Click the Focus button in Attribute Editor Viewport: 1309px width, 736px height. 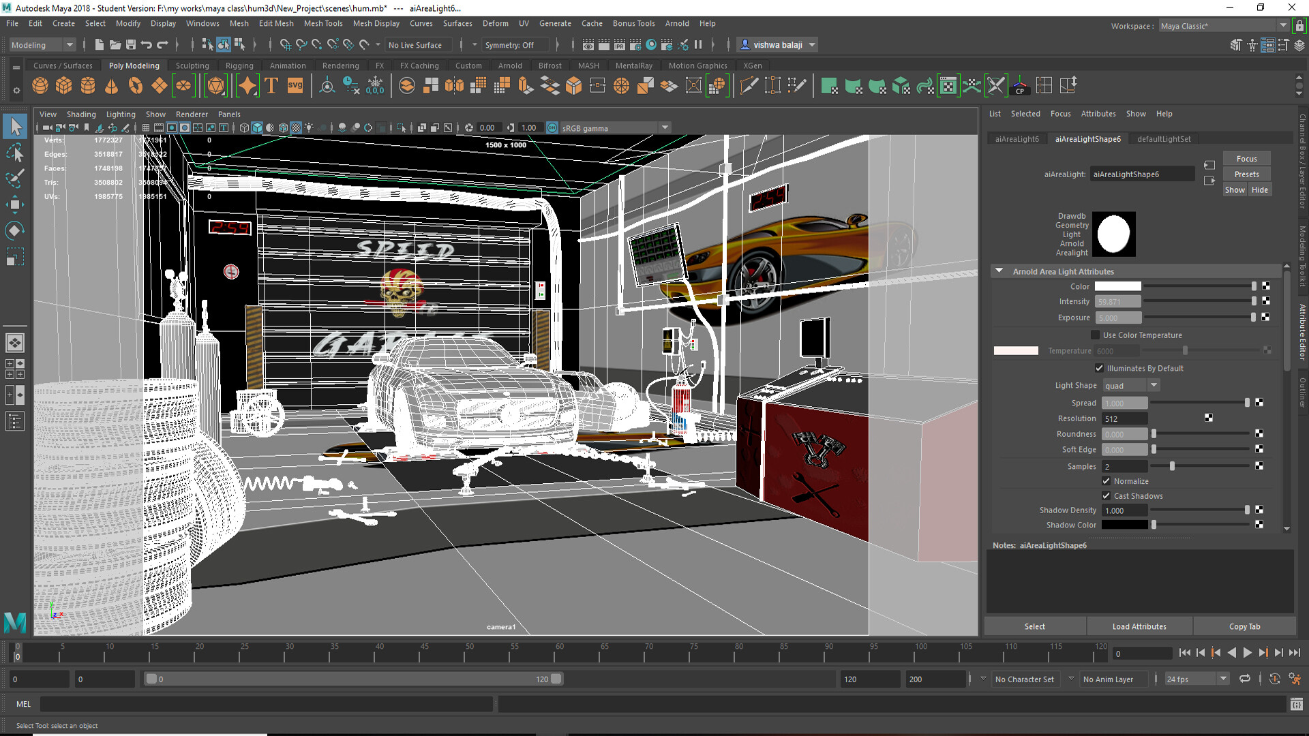pos(1246,157)
